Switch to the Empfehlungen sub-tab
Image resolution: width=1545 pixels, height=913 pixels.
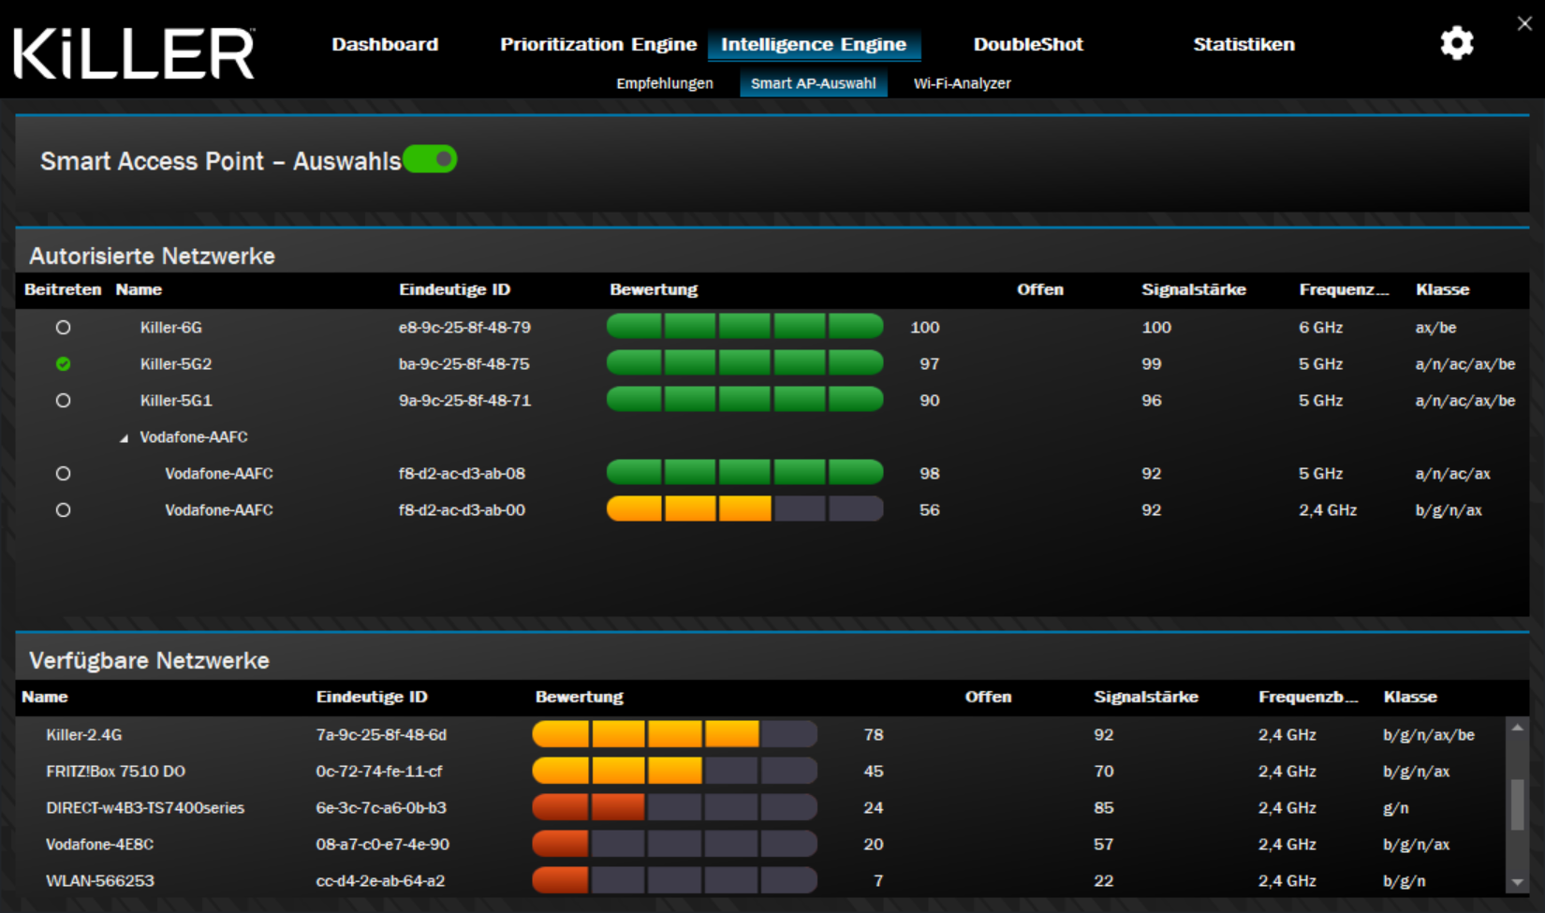tap(665, 83)
